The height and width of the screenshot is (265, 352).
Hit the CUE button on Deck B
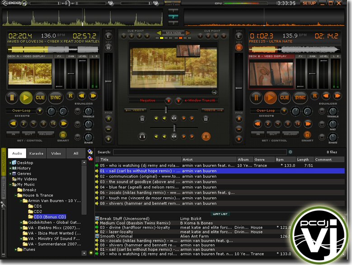pos(284,98)
